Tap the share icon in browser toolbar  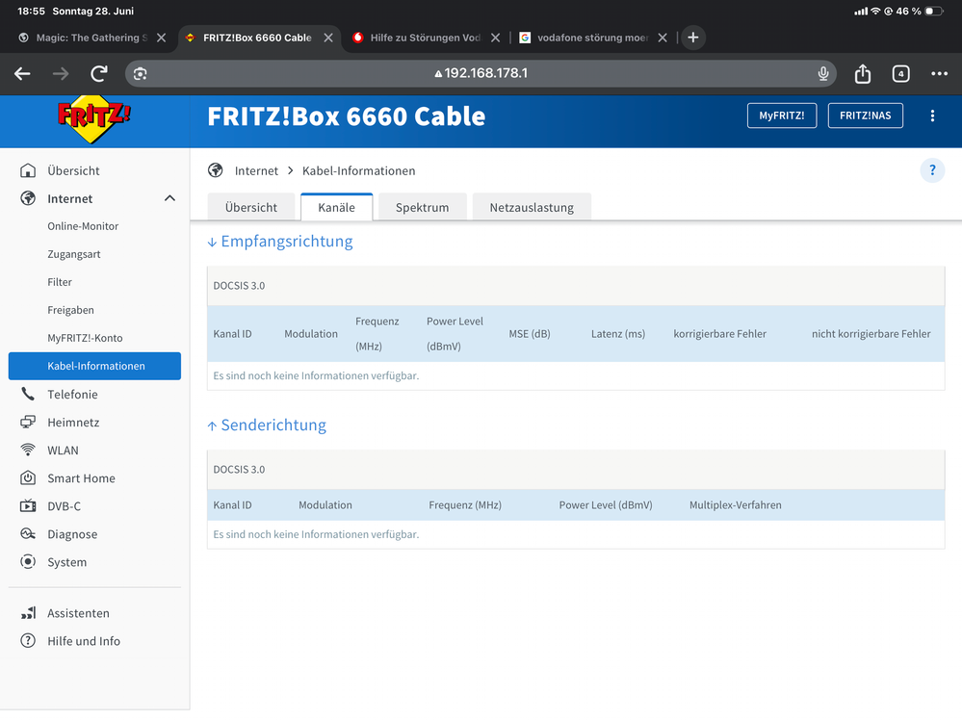point(863,73)
